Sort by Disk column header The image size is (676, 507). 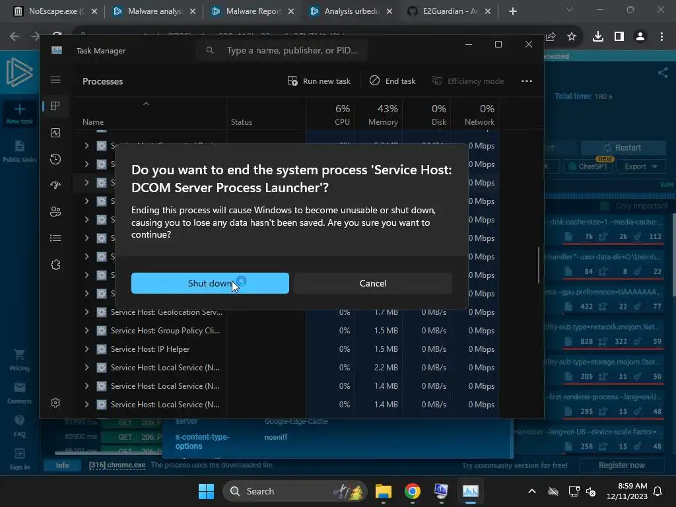[427, 114]
